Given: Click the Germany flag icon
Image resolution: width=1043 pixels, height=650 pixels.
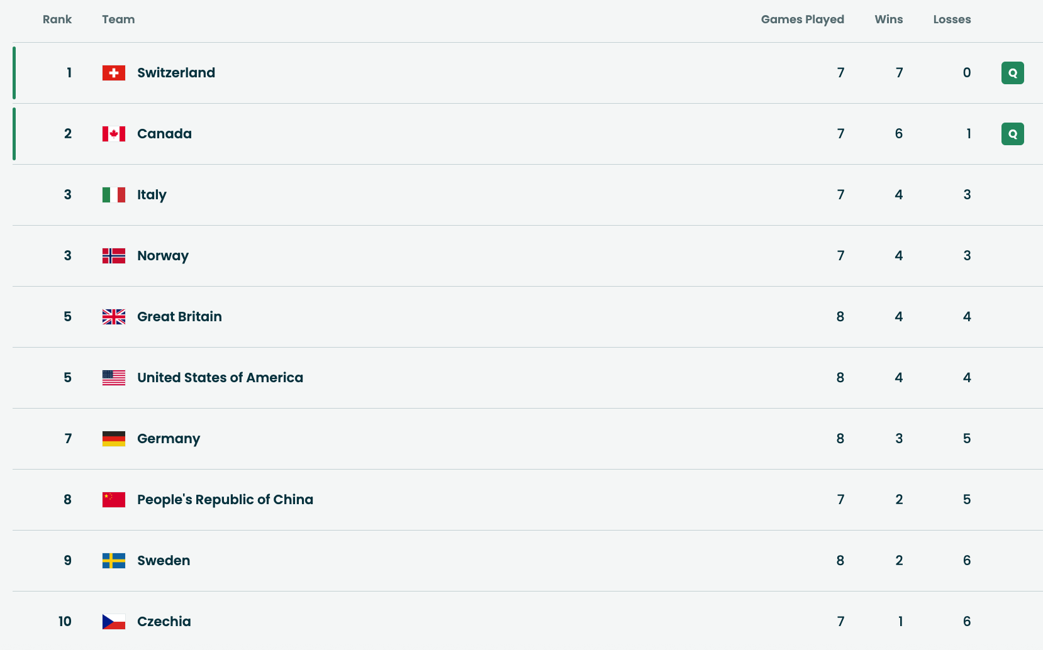Looking at the screenshot, I should click(114, 439).
